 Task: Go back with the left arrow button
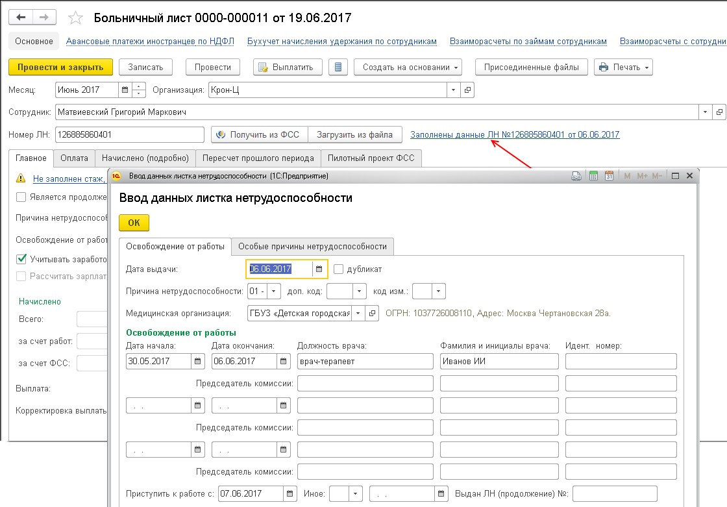click(21, 18)
